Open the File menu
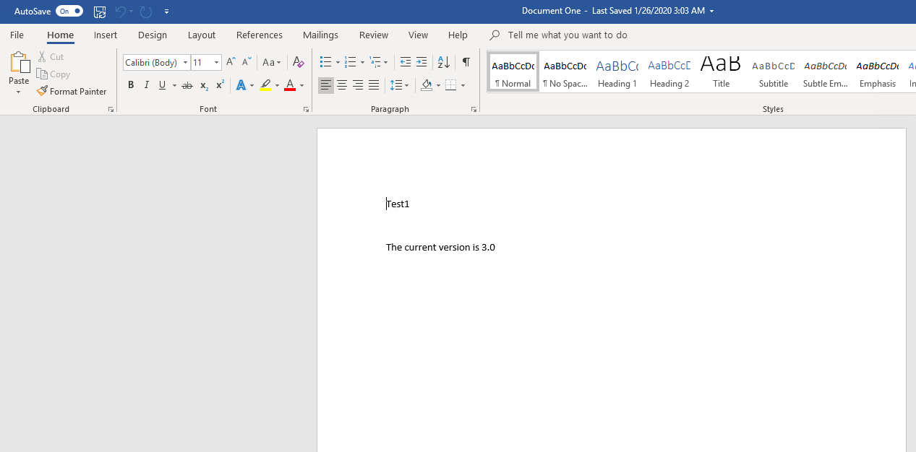Image resolution: width=916 pixels, height=452 pixels. [17, 35]
